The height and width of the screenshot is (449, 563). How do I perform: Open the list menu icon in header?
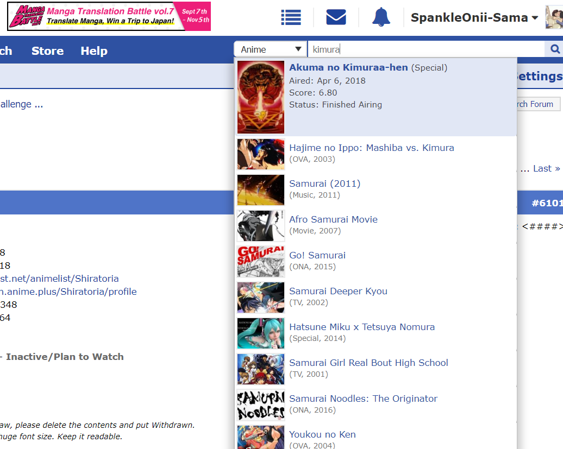pyautogui.click(x=291, y=17)
